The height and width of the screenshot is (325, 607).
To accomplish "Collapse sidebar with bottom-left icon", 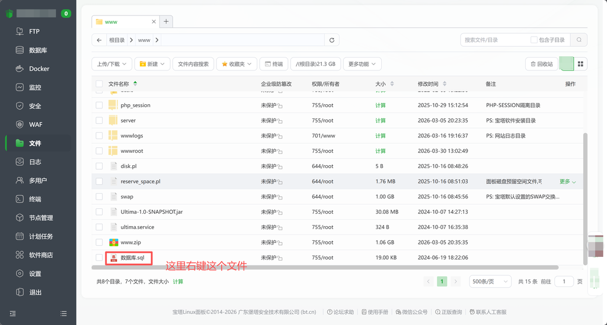I will click(13, 313).
